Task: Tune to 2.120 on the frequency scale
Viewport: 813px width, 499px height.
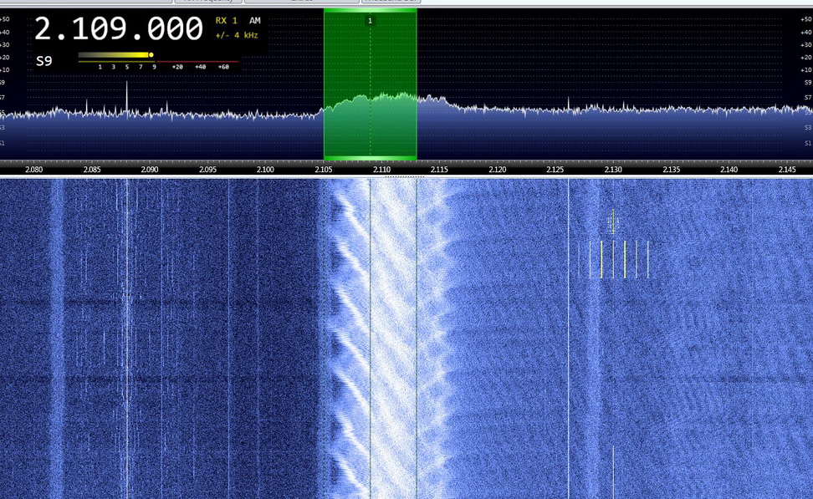Action: tap(497, 170)
